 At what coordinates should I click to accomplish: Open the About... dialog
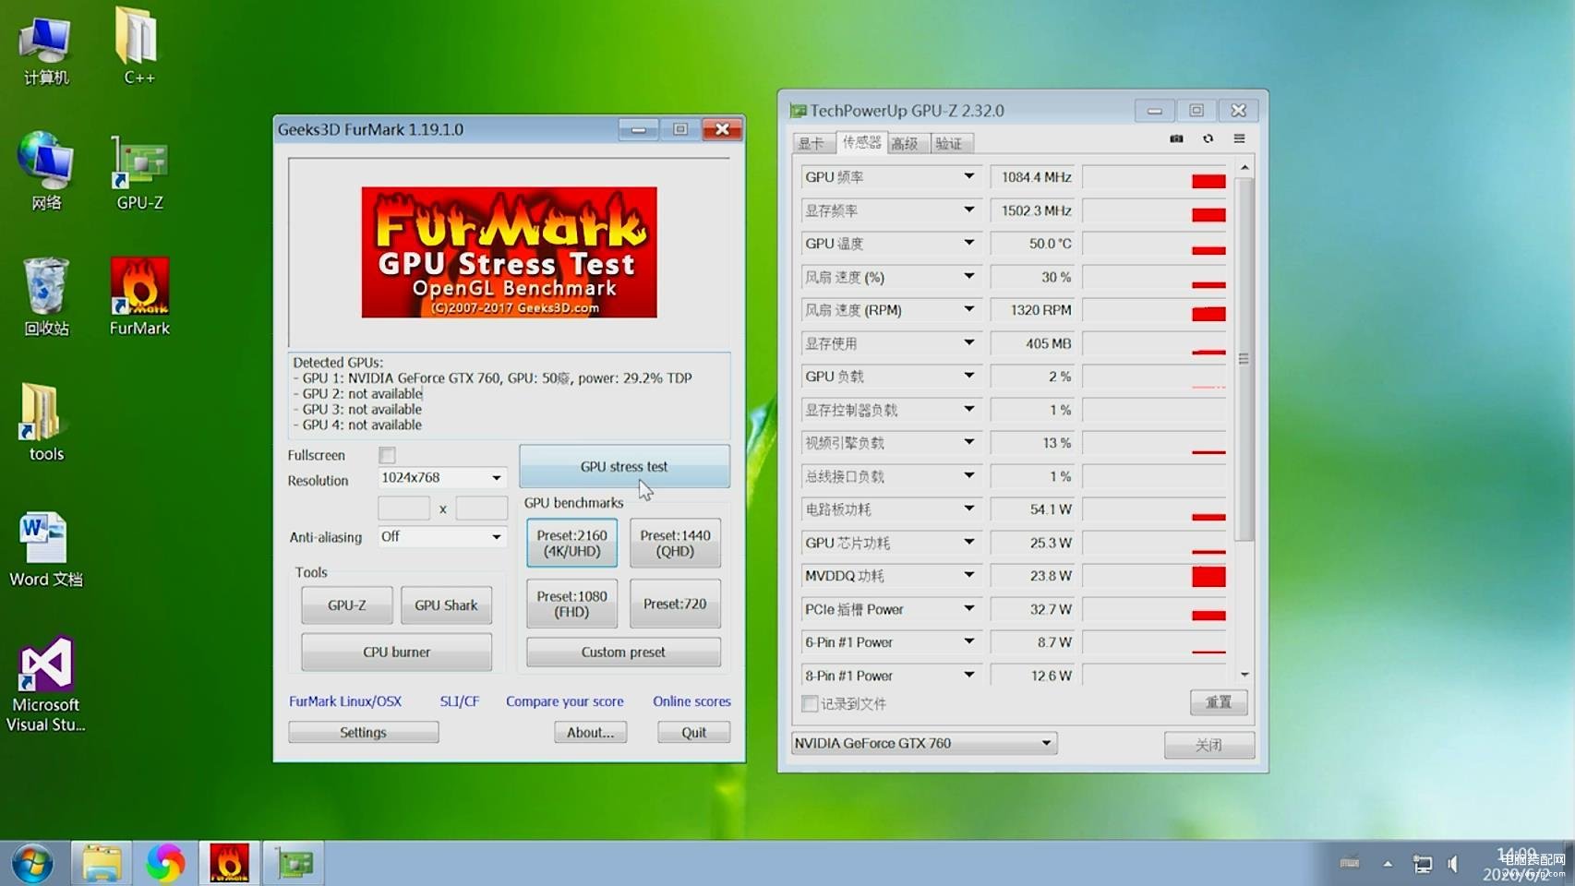click(x=590, y=732)
